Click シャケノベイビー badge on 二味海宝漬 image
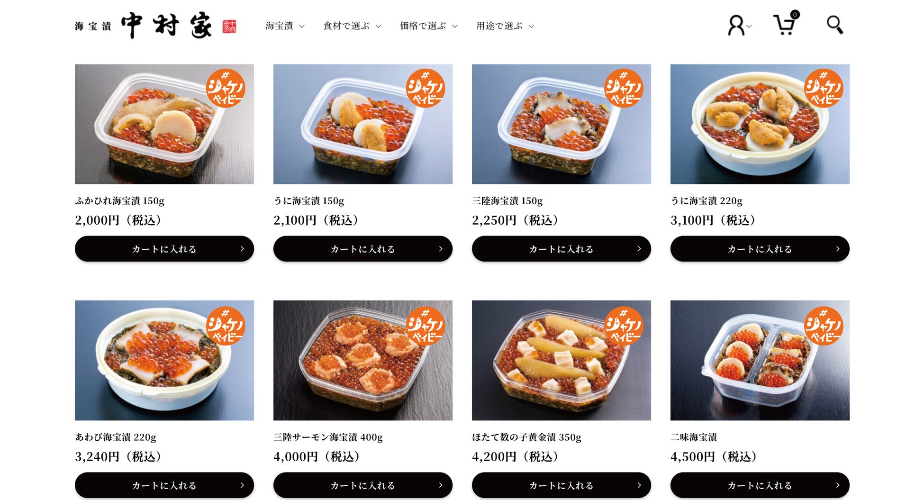The width and height of the screenshot is (924, 500). click(x=824, y=326)
